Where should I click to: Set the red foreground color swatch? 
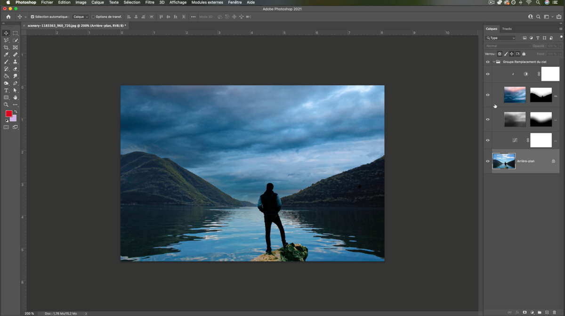pos(8,113)
